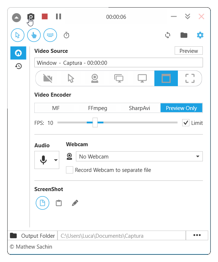Screen dimensions: 218x262
Task: Toggle mouse clicks overlay
Action: click(34, 35)
